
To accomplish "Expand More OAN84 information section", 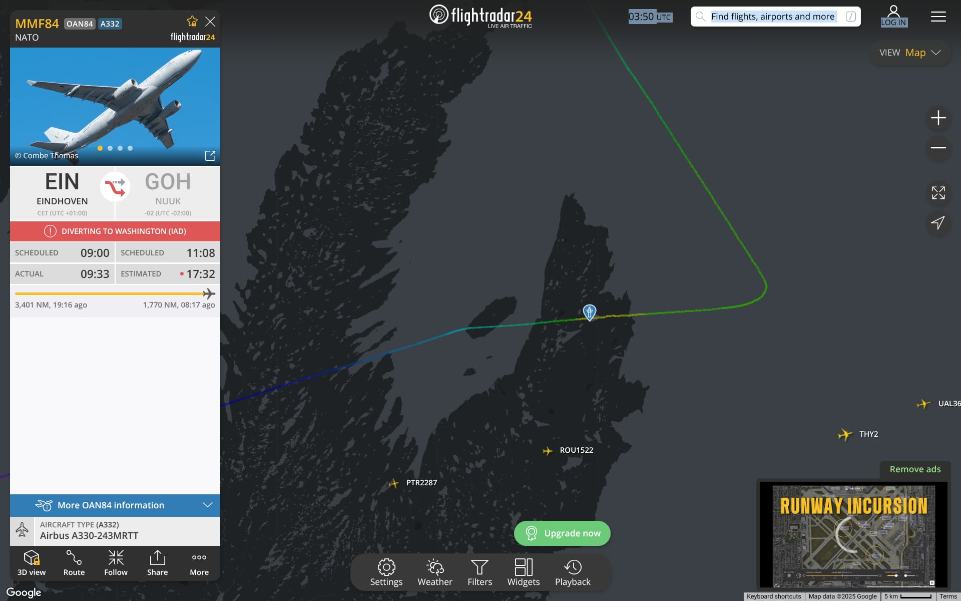I will point(115,505).
